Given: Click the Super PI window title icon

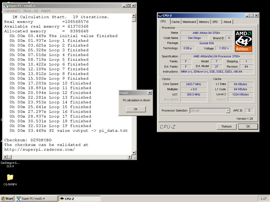Looking at the screenshot, I should pyautogui.click(x=6, y=6).
